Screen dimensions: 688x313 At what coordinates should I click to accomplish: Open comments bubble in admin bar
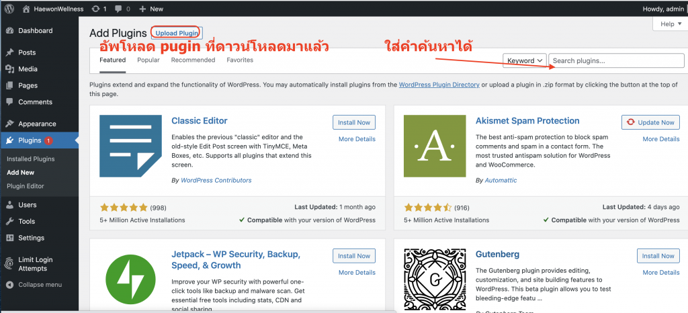(122, 9)
